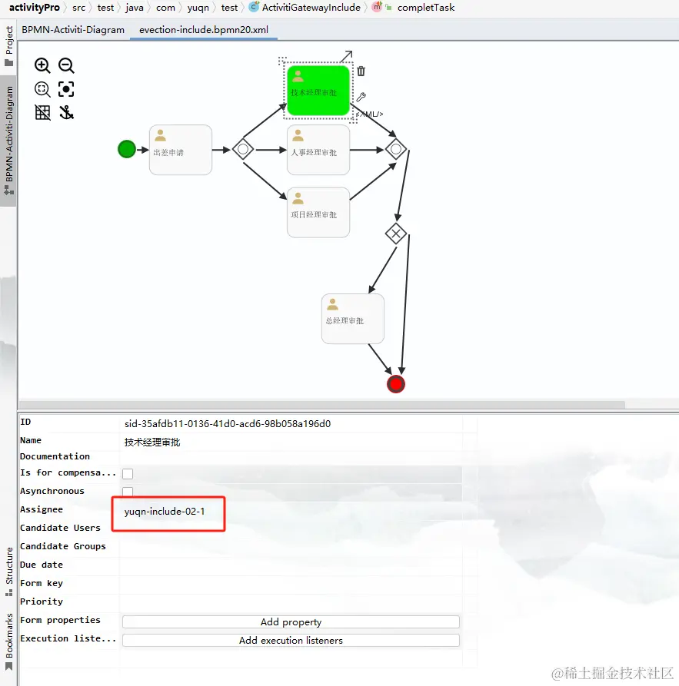Click the Due date field

click(x=291, y=565)
